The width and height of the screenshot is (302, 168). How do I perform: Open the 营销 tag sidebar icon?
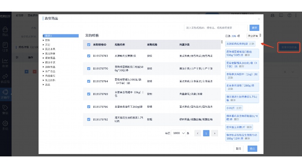(5, 110)
